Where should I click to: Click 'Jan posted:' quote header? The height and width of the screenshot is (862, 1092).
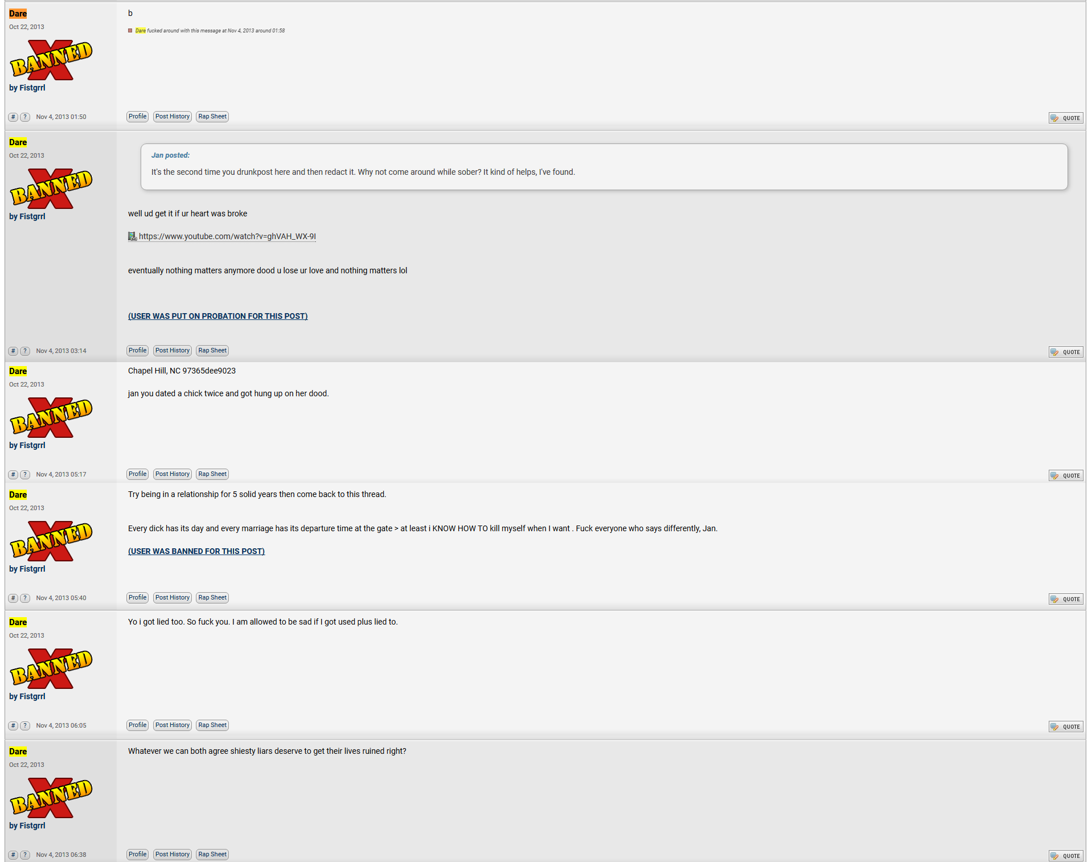click(170, 155)
